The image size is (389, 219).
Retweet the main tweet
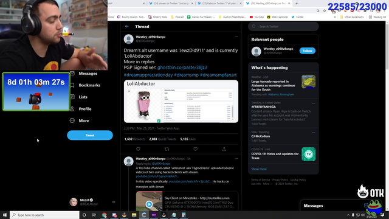click(x=167, y=149)
